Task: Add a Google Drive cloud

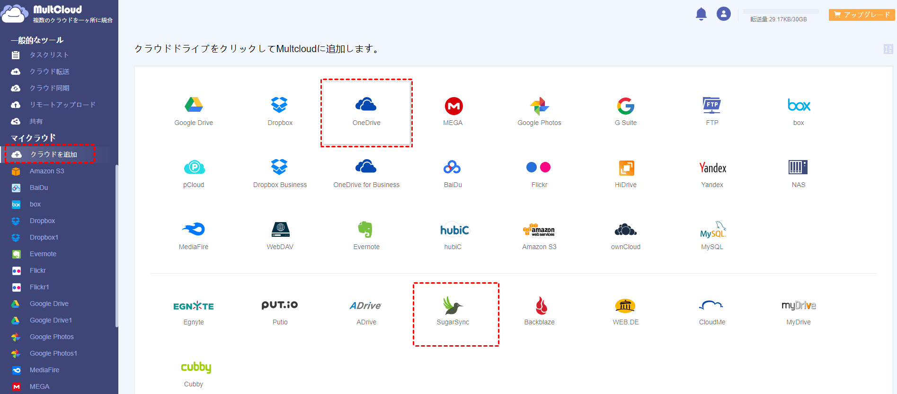Action: pos(194,112)
